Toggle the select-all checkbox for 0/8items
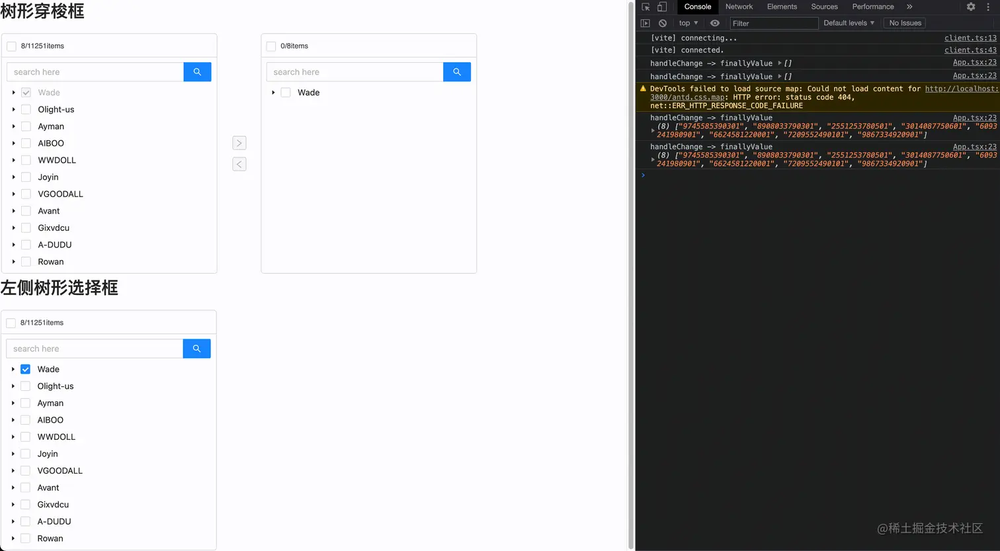This screenshot has width=1000, height=551. coord(271,46)
